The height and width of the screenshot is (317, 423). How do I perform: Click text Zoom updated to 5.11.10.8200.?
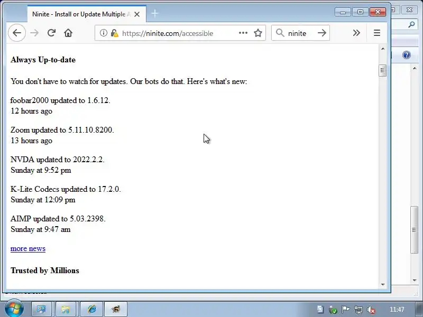coord(62,130)
